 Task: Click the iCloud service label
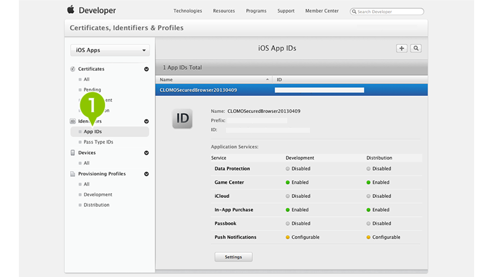(222, 196)
